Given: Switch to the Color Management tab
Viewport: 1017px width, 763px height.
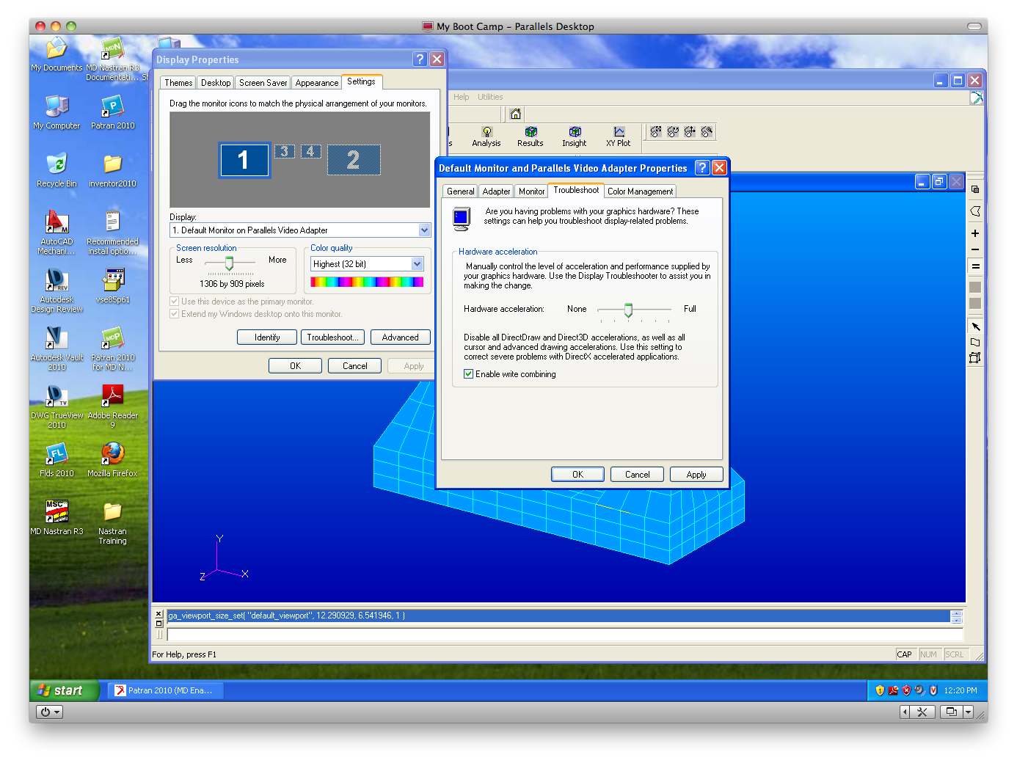Looking at the screenshot, I should point(639,191).
